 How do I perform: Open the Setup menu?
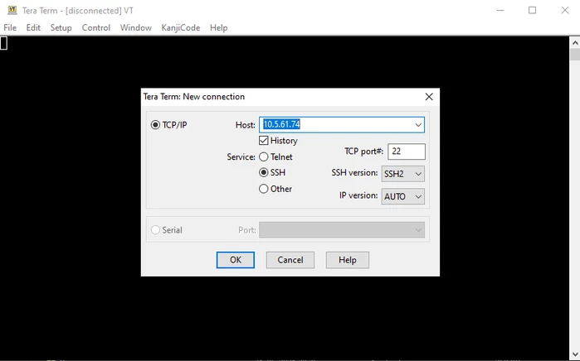click(x=61, y=27)
